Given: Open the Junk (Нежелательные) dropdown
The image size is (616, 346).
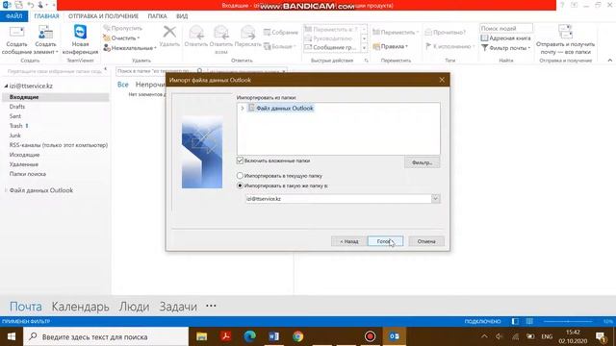Looking at the screenshot, I should click(x=130, y=48).
